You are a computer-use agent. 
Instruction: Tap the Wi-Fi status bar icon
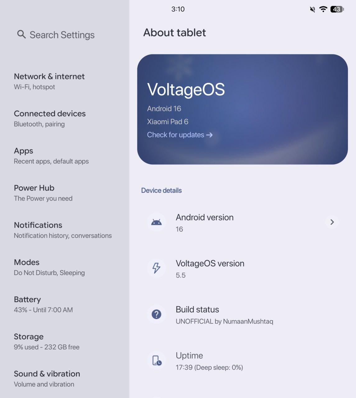tap(323, 9)
